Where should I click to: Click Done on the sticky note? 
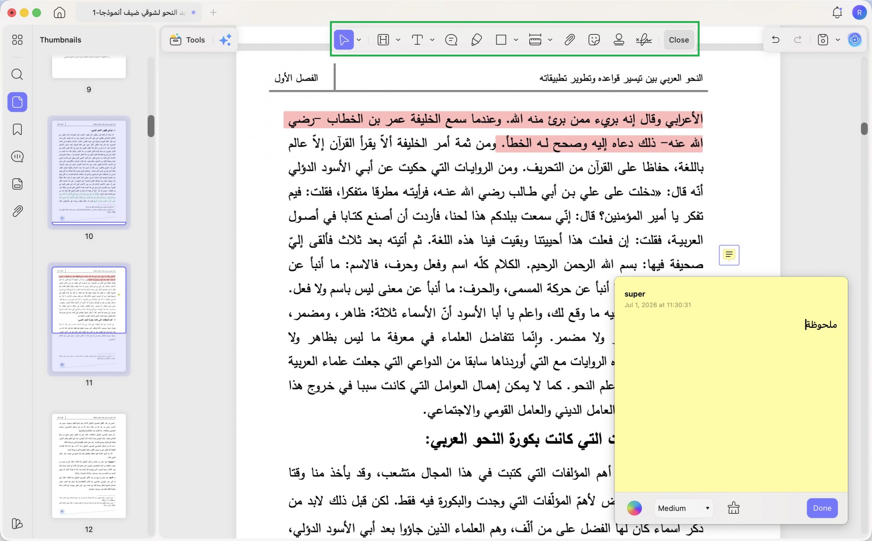tap(822, 508)
